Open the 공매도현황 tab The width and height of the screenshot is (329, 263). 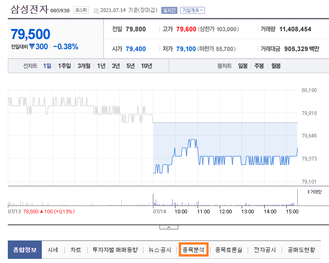[x=301, y=250]
